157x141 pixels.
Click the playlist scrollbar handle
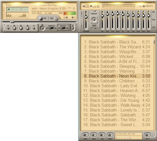point(154,41)
